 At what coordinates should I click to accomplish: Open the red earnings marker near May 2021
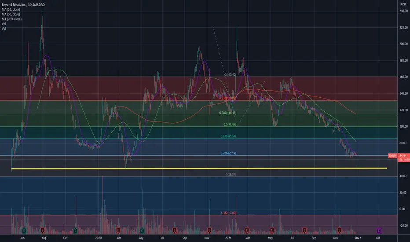coord(272,231)
